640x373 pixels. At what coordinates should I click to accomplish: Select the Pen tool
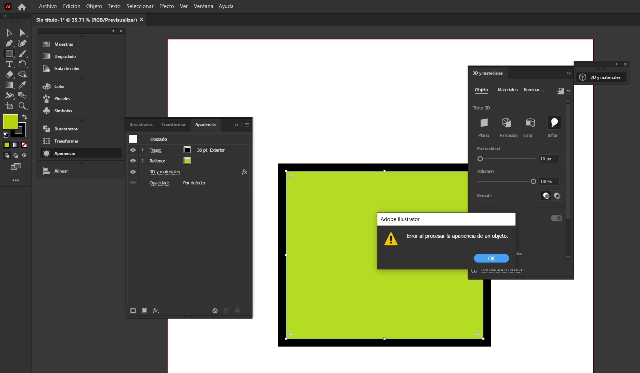[9, 43]
